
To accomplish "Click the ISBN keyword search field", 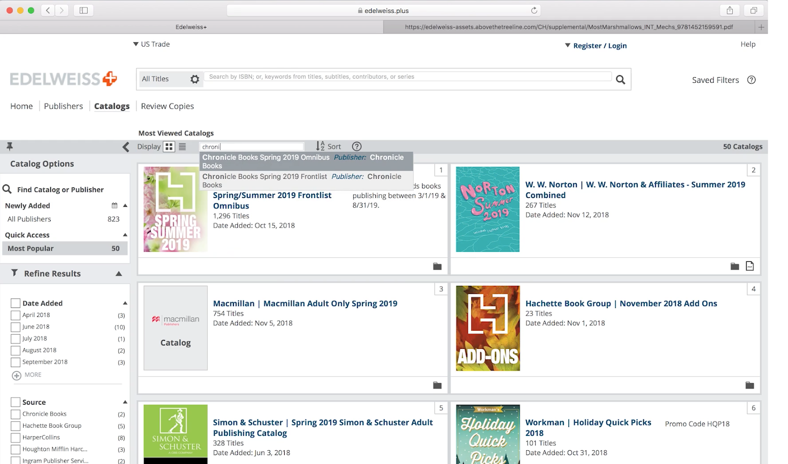I will 408,77.
